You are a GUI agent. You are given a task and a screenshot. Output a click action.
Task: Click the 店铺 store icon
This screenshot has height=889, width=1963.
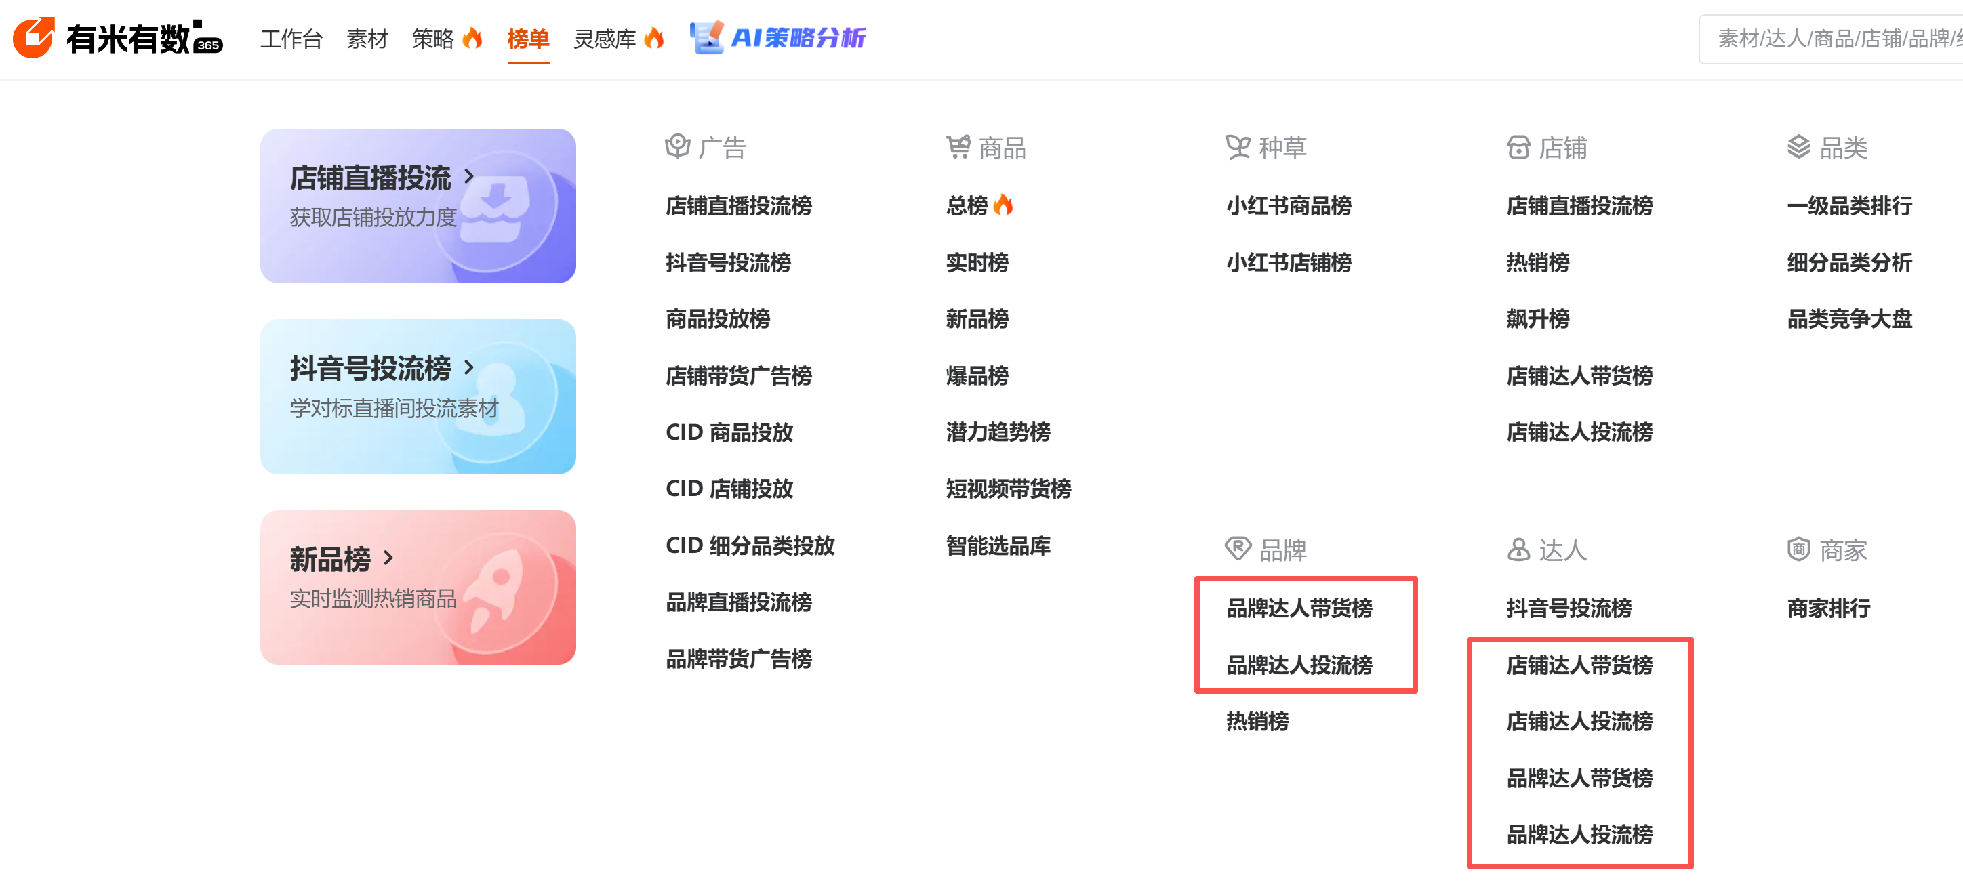1518,146
